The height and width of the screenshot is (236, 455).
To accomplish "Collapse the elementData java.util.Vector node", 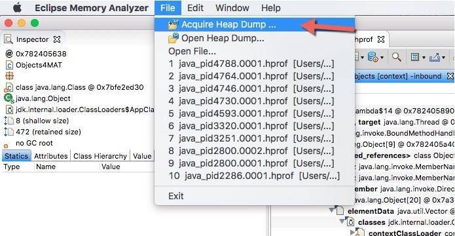I will (x=331, y=210).
